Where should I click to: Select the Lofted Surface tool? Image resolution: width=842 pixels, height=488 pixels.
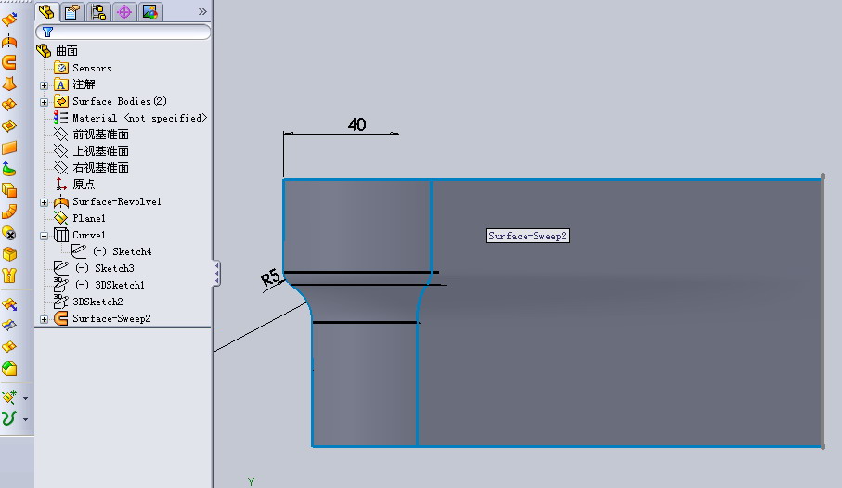tap(9, 83)
